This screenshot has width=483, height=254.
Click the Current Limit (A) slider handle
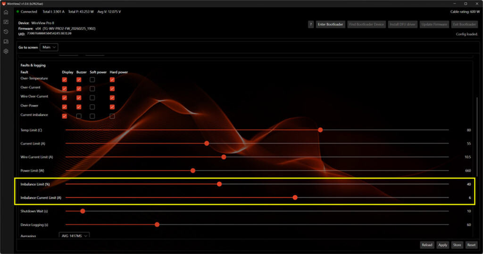point(207,144)
